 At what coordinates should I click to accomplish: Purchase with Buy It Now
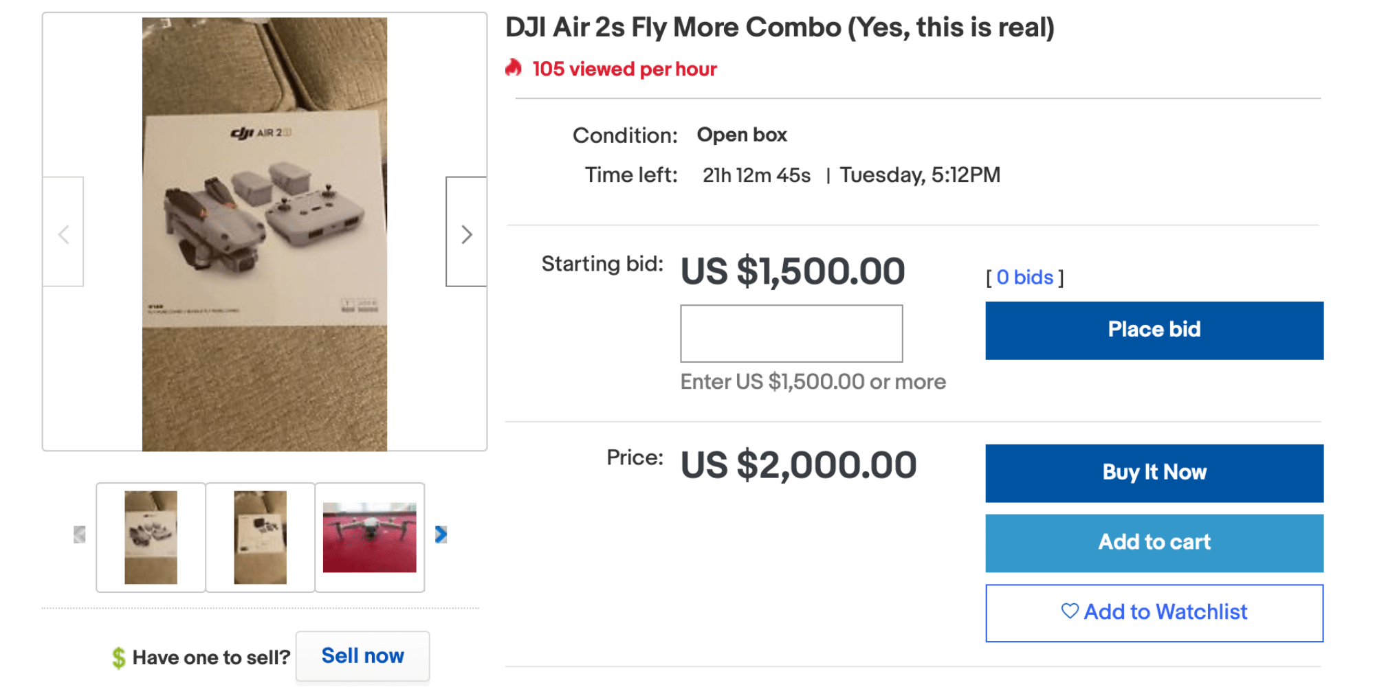tap(1154, 473)
